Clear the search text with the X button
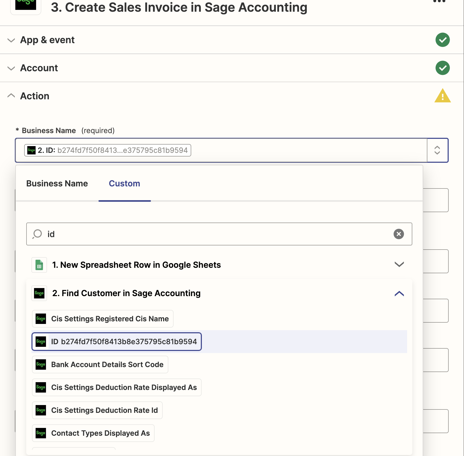The width and height of the screenshot is (464, 456). tap(399, 234)
